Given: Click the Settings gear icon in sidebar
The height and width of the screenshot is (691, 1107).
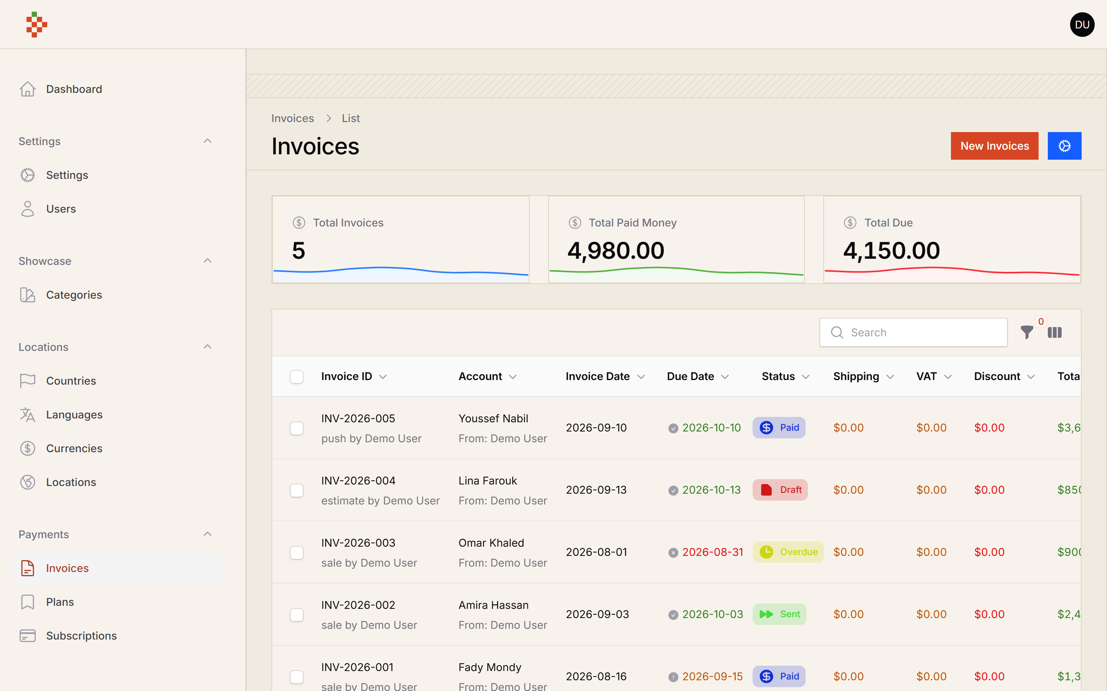Looking at the screenshot, I should pyautogui.click(x=27, y=175).
